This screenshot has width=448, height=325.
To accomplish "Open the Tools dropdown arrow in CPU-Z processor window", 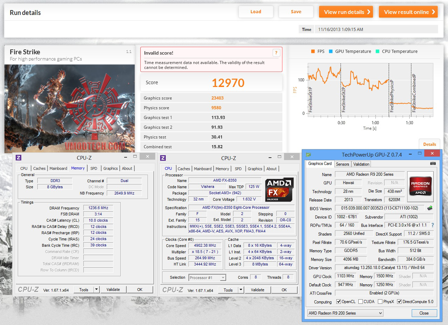I will click(x=241, y=290).
